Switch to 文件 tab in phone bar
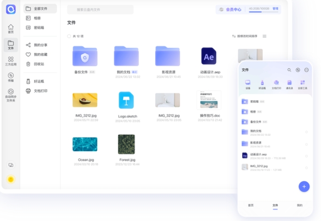321x221 pixels. coord(275,206)
